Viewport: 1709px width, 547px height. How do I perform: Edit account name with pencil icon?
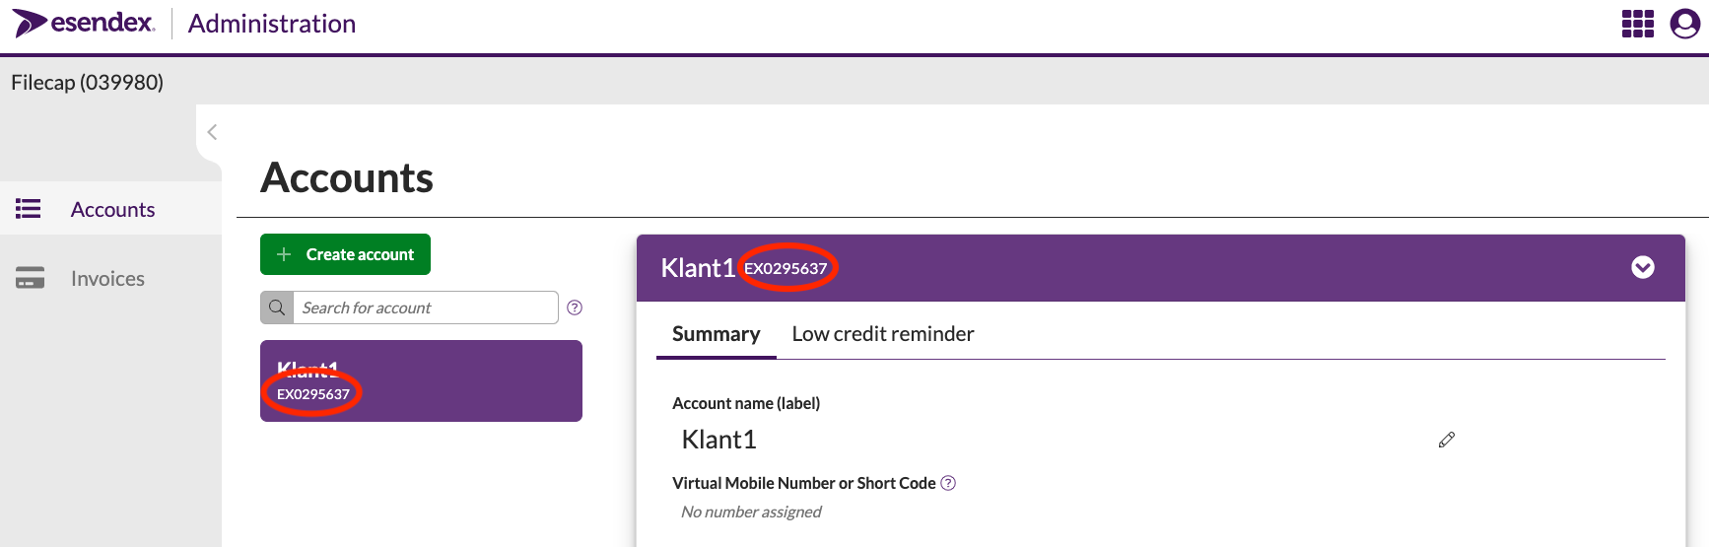pos(1446,440)
